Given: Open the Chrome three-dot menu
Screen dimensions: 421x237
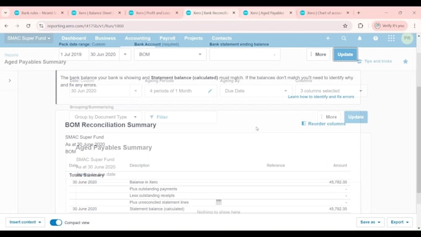Looking at the screenshot, I should click(415, 26).
